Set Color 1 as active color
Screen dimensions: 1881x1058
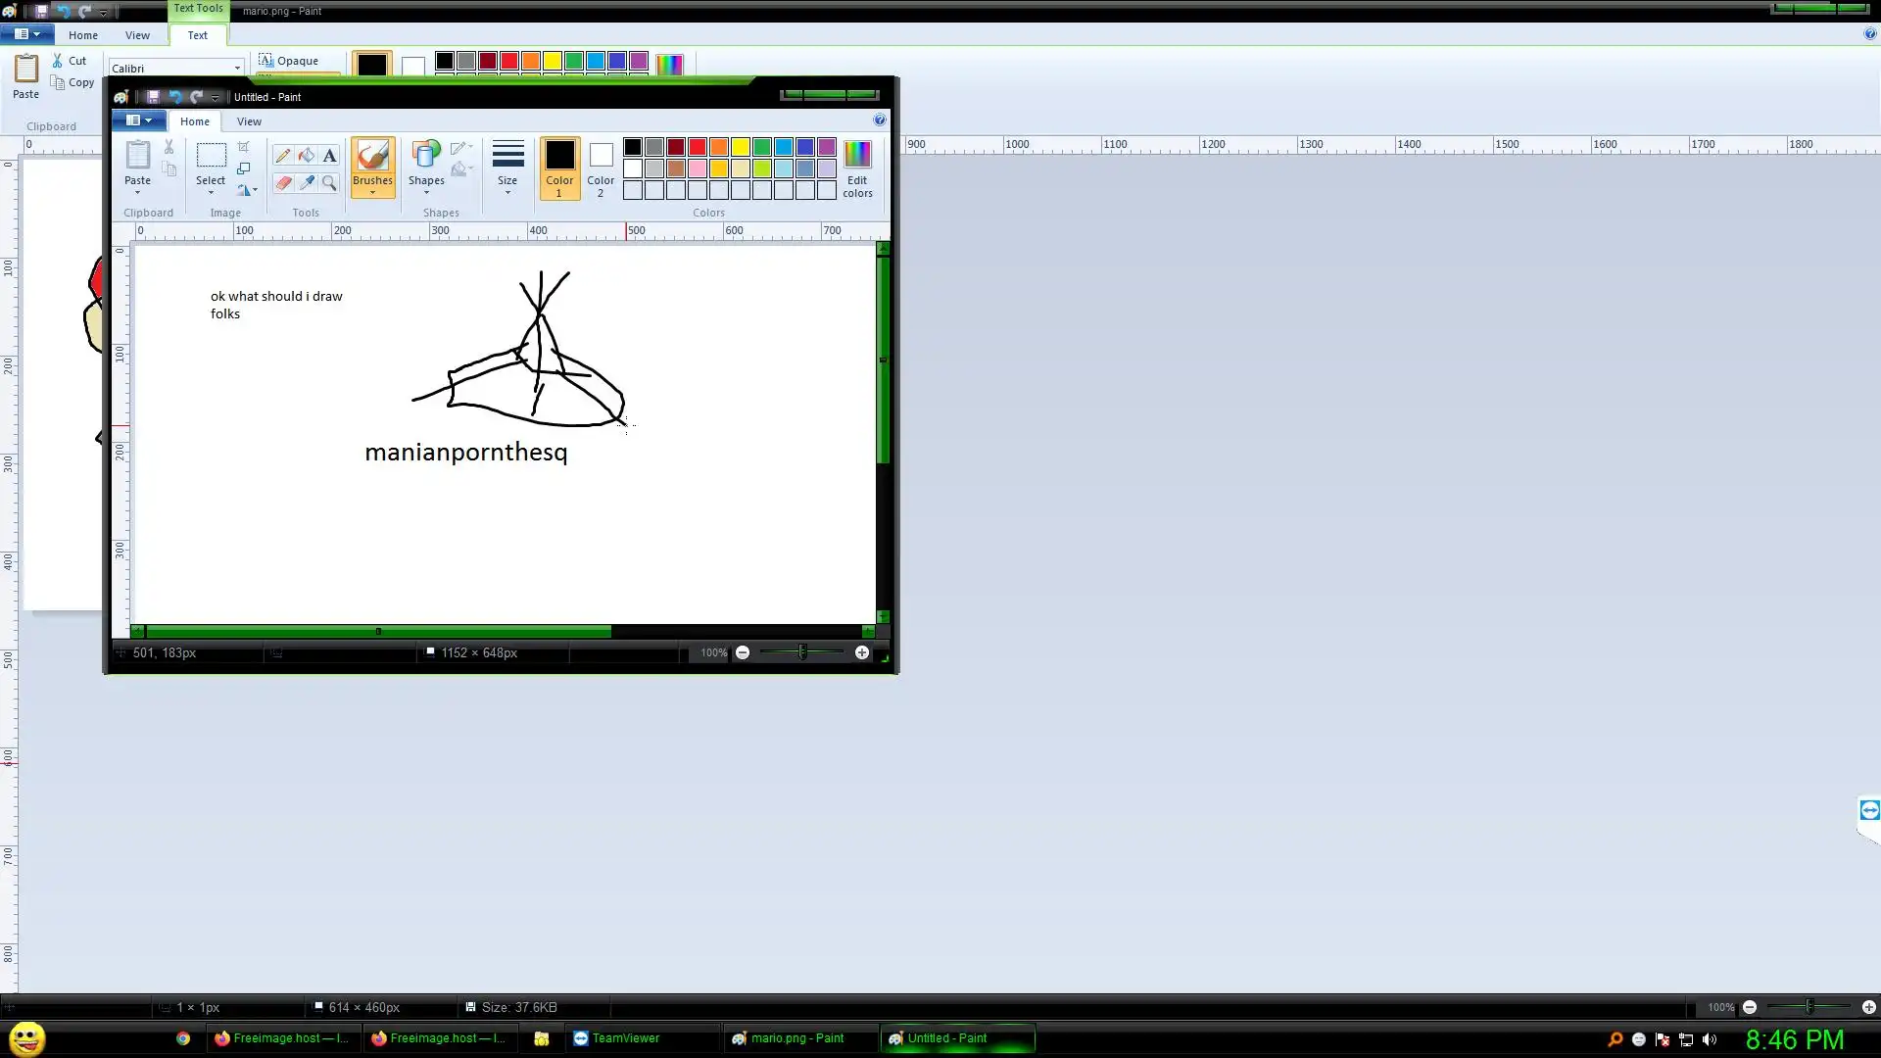pyautogui.click(x=559, y=168)
